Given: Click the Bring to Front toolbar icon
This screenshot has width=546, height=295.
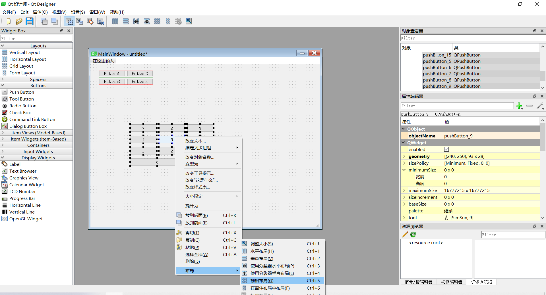Looking at the screenshot, I should pos(54,21).
